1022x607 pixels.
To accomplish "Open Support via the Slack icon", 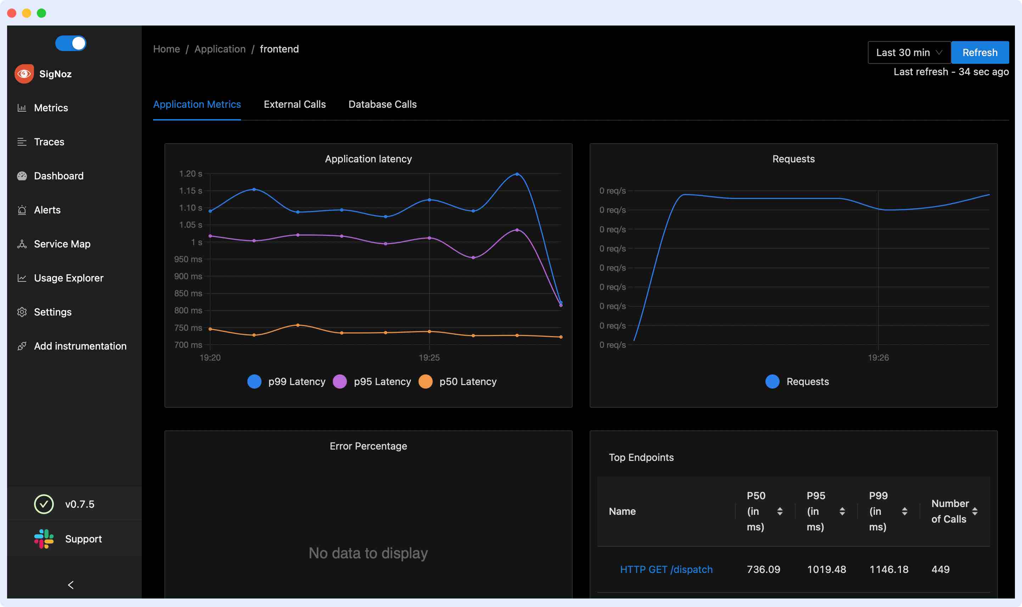I will [44, 539].
